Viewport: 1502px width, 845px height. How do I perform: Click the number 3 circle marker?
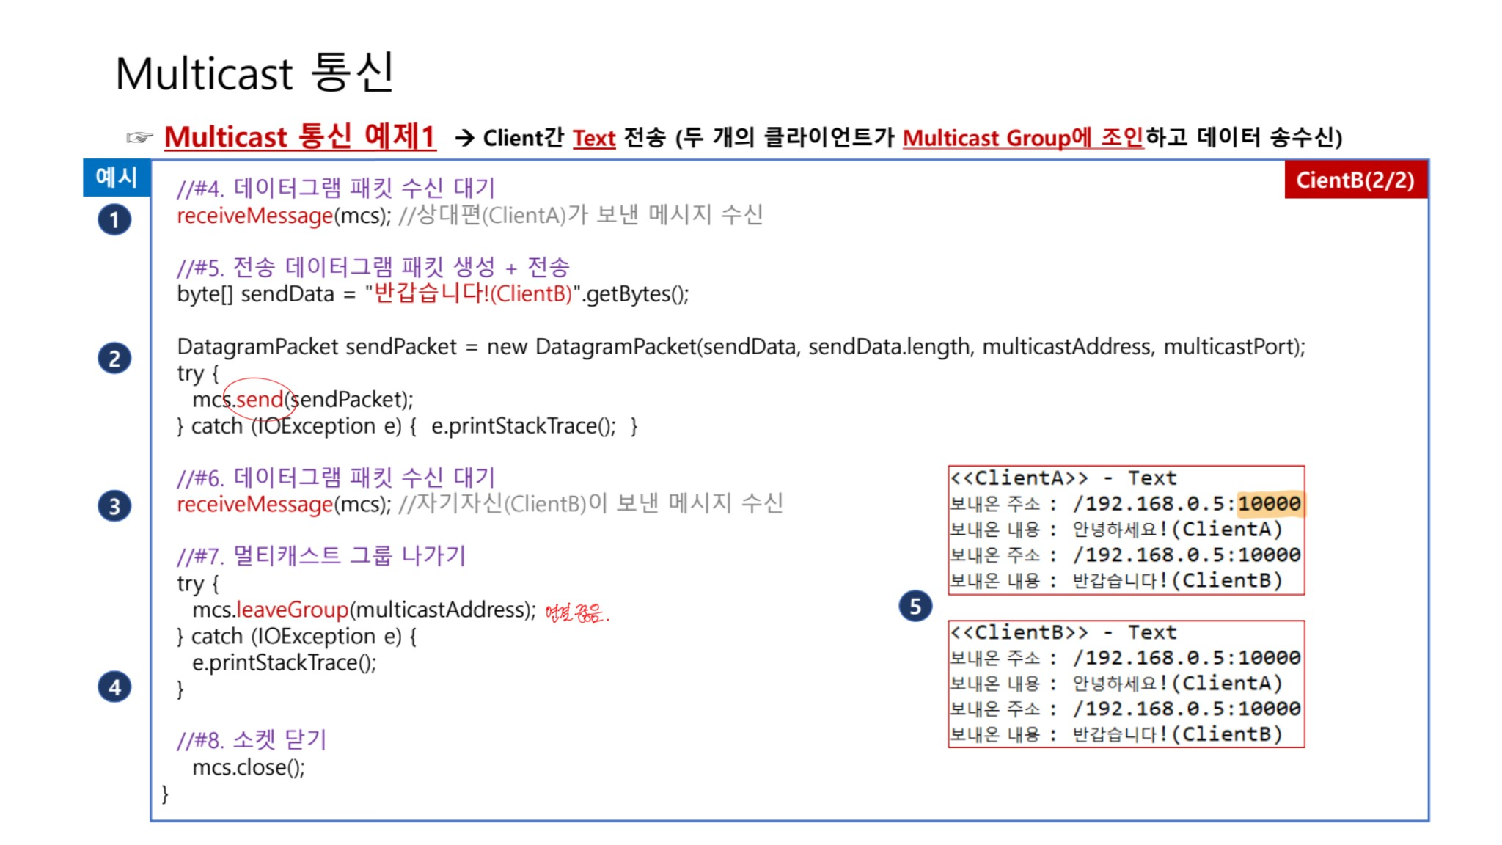pos(114,506)
